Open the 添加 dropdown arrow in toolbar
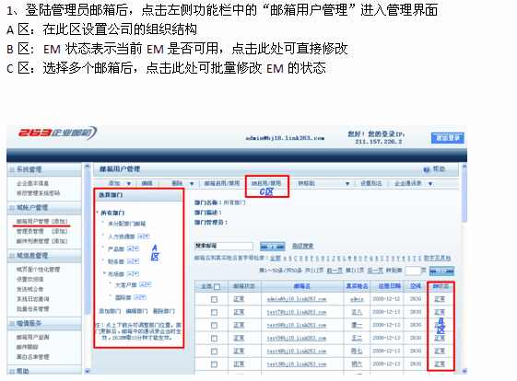The height and width of the screenshot is (381, 517). [x=129, y=184]
